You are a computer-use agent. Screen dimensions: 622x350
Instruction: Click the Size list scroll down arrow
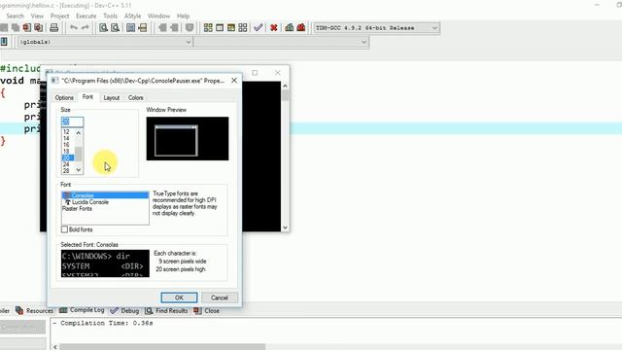click(x=79, y=170)
